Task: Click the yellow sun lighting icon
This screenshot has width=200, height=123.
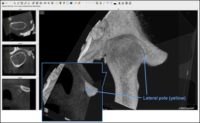Action: point(57,3)
